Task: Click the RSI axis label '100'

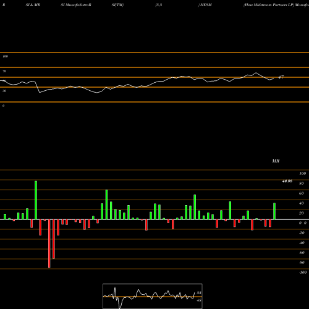Action: click(x=6, y=56)
